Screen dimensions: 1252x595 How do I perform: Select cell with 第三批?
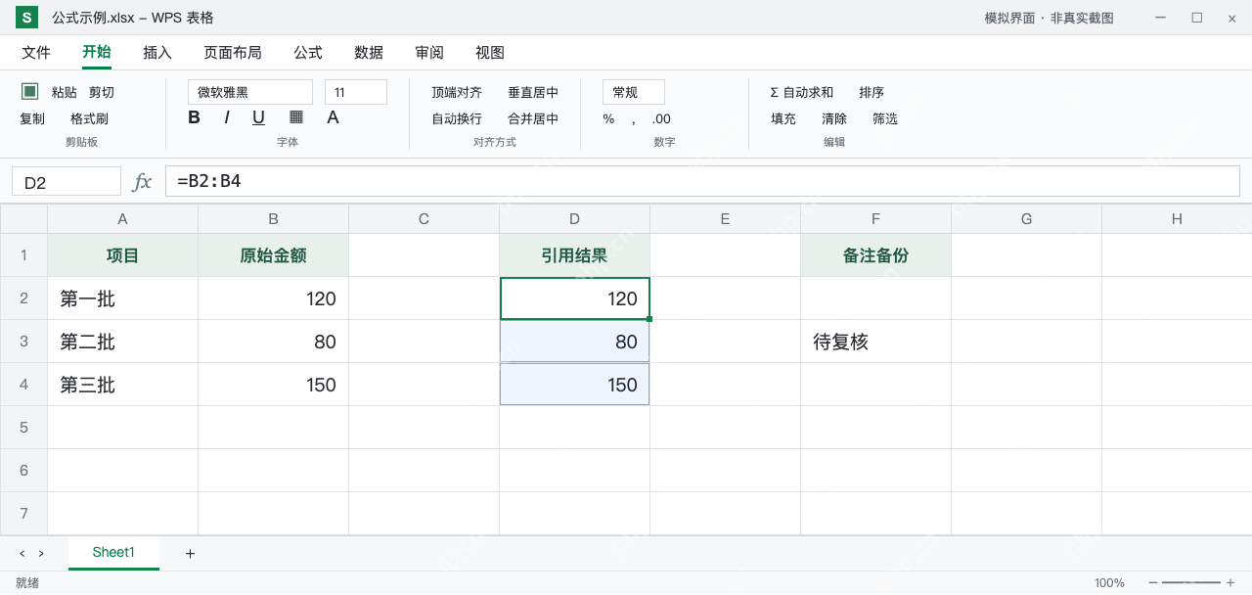(x=123, y=385)
